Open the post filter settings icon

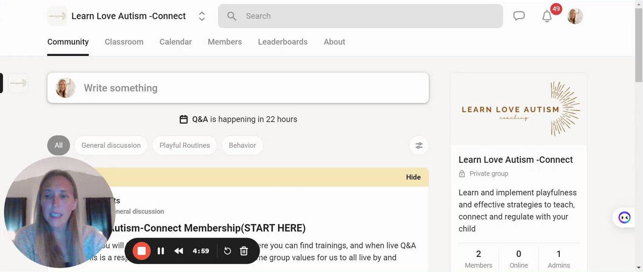[419, 145]
